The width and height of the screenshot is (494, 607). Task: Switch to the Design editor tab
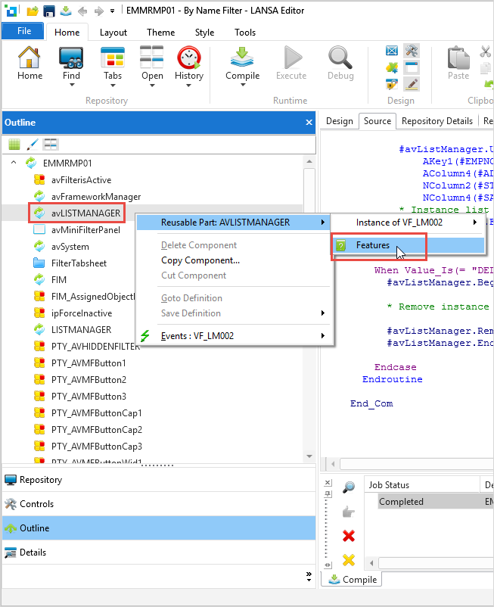339,121
